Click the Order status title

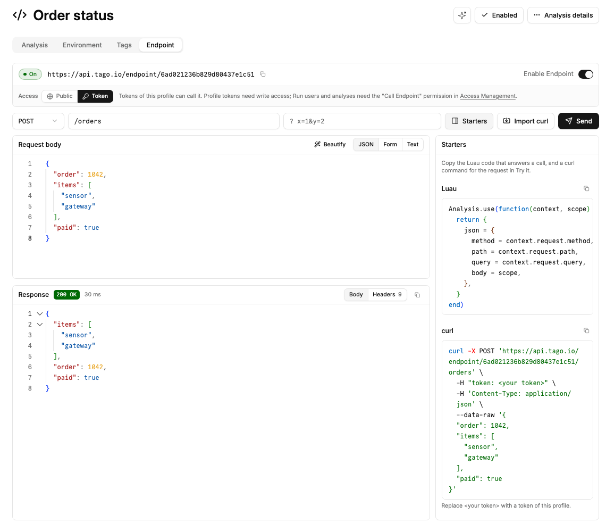tap(73, 15)
